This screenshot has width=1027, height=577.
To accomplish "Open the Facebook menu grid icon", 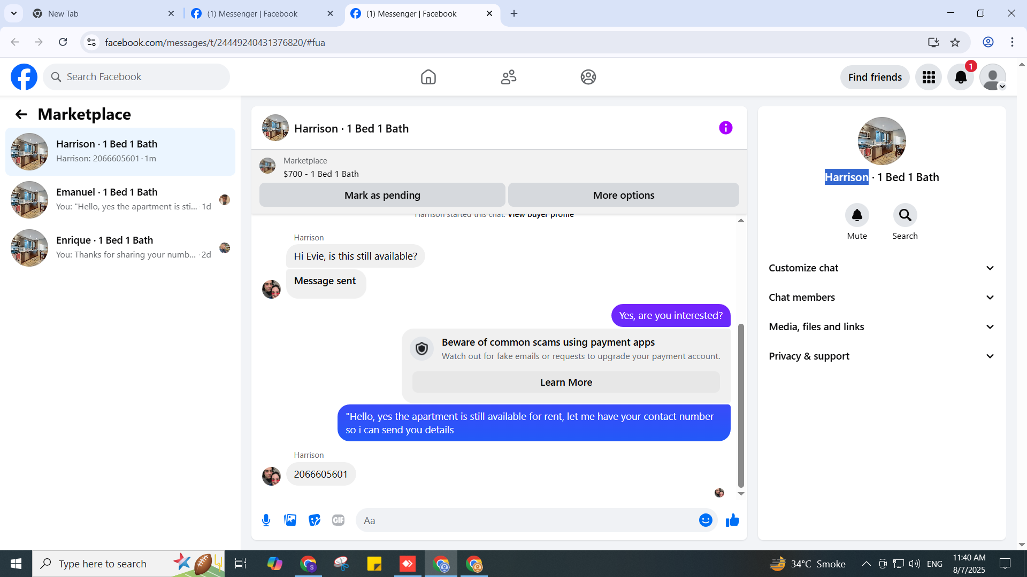I will click(x=929, y=77).
